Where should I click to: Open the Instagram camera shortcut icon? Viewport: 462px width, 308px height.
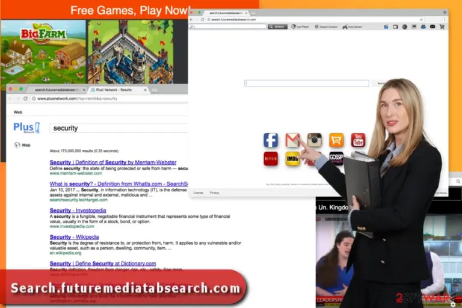click(x=314, y=140)
